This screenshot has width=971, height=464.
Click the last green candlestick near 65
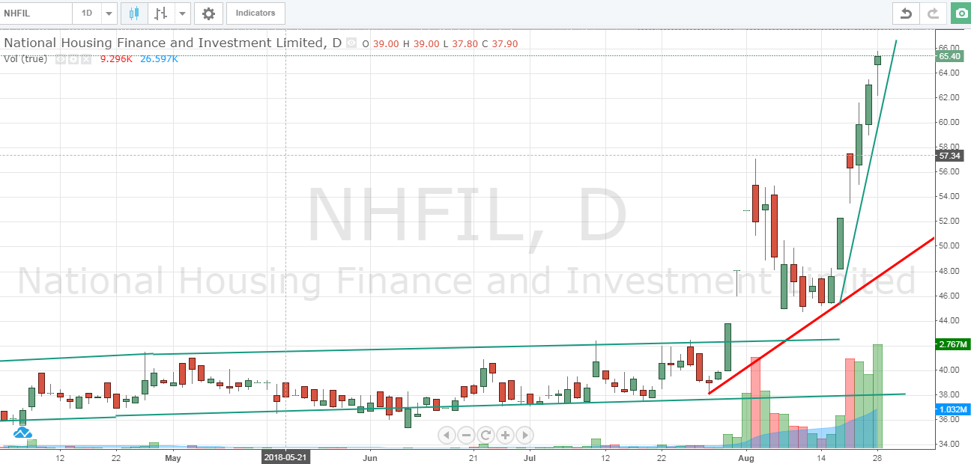[x=877, y=60]
